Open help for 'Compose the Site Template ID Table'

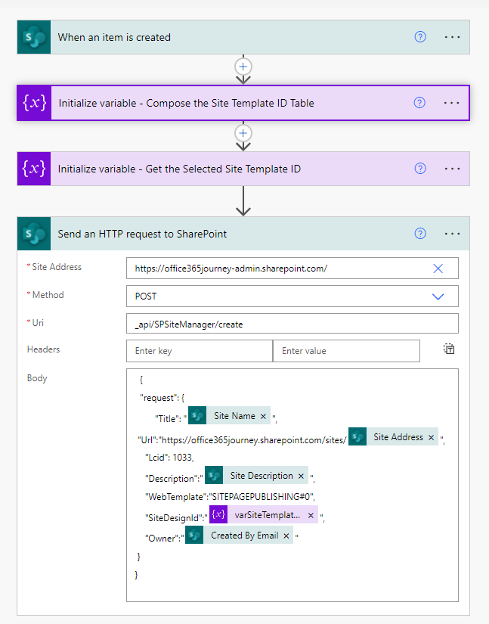pos(419,103)
